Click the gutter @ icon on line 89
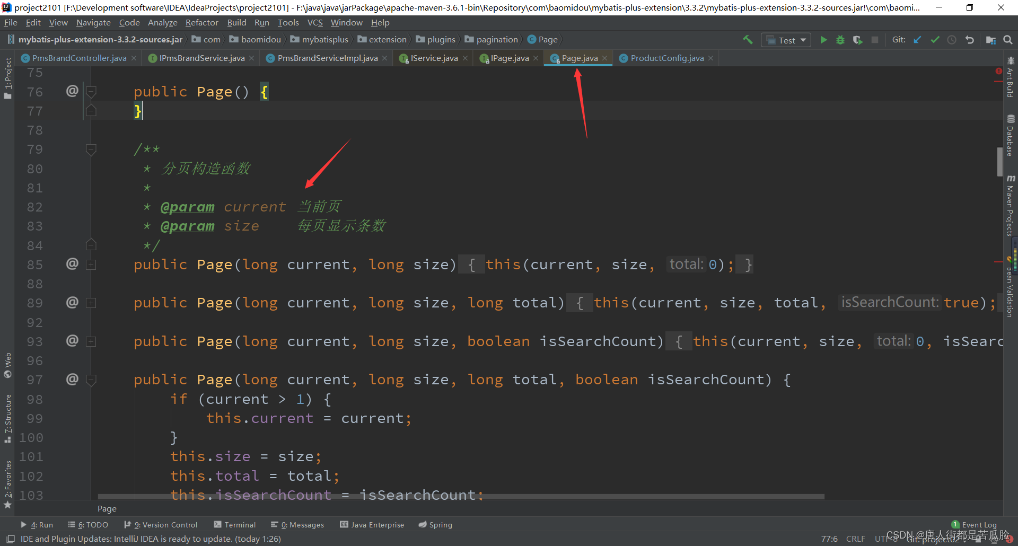1018x546 pixels. click(72, 302)
